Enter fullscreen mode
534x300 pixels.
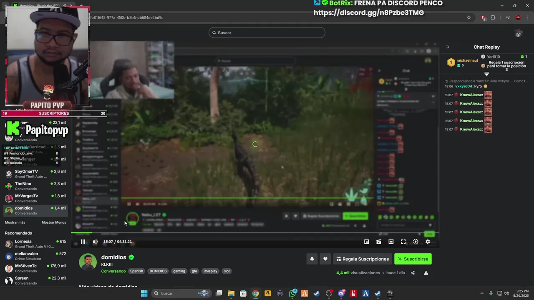pyautogui.click(x=403, y=242)
